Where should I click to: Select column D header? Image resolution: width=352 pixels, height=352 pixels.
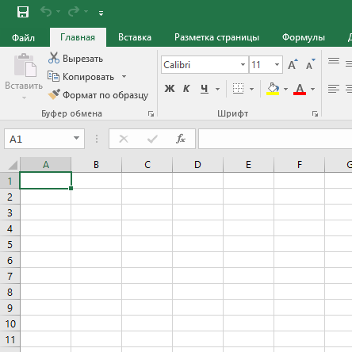(197, 165)
